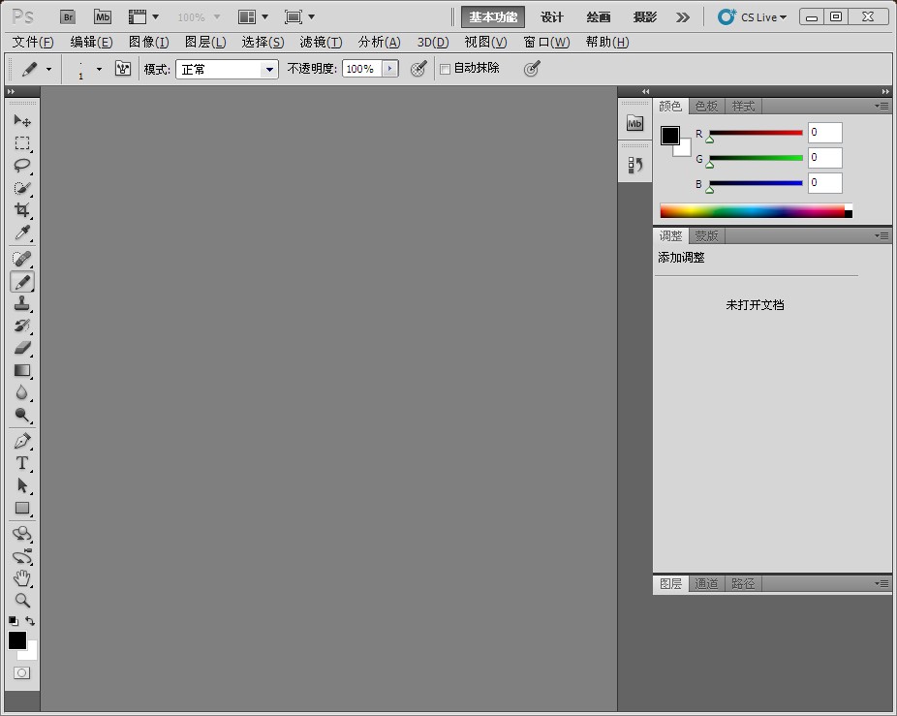The image size is (897, 716).
Task: Reset default foreground and background colors
Action: pos(14,621)
